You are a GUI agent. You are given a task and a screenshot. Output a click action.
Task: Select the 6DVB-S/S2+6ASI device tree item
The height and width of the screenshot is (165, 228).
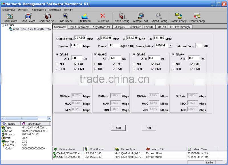click(31, 29)
